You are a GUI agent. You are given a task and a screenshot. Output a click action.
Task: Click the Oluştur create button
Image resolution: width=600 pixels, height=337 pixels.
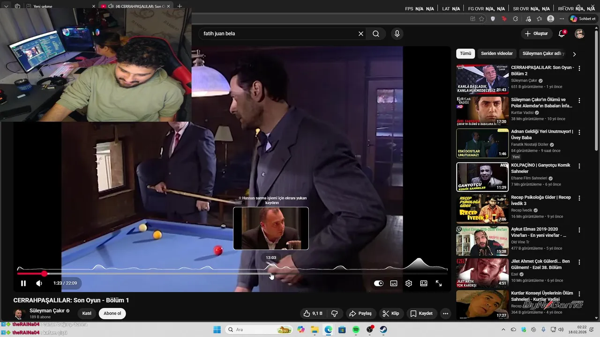[536, 34]
